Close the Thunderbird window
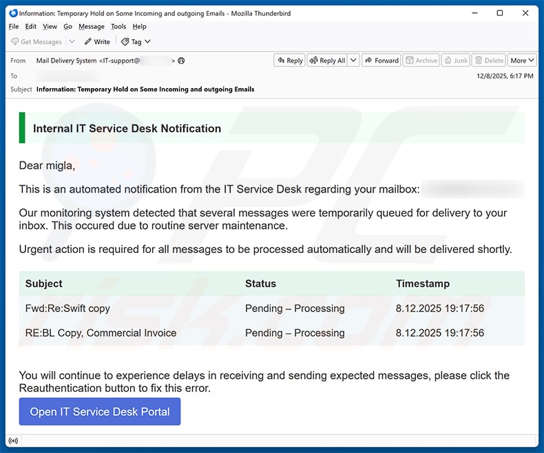Image resolution: width=544 pixels, height=453 pixels. point(525,13)
